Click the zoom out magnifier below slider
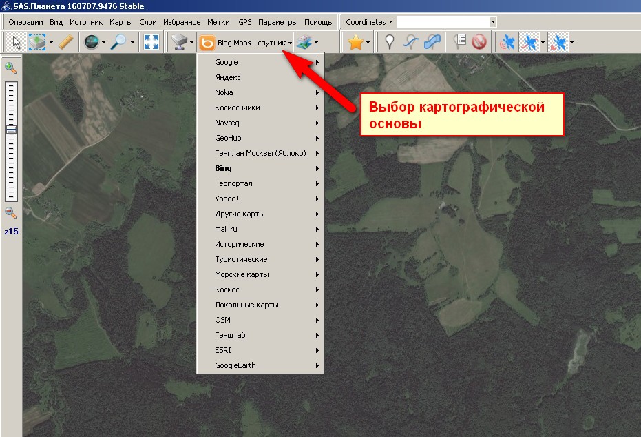The height and width of the screenshot is (437, 641). point(10,213)
